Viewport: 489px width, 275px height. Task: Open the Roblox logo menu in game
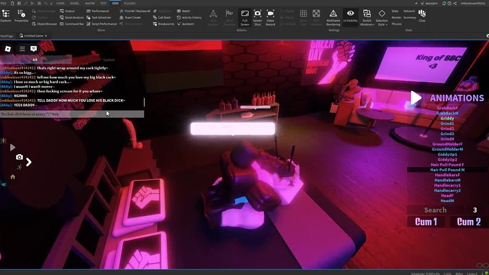tap(8, 49)
